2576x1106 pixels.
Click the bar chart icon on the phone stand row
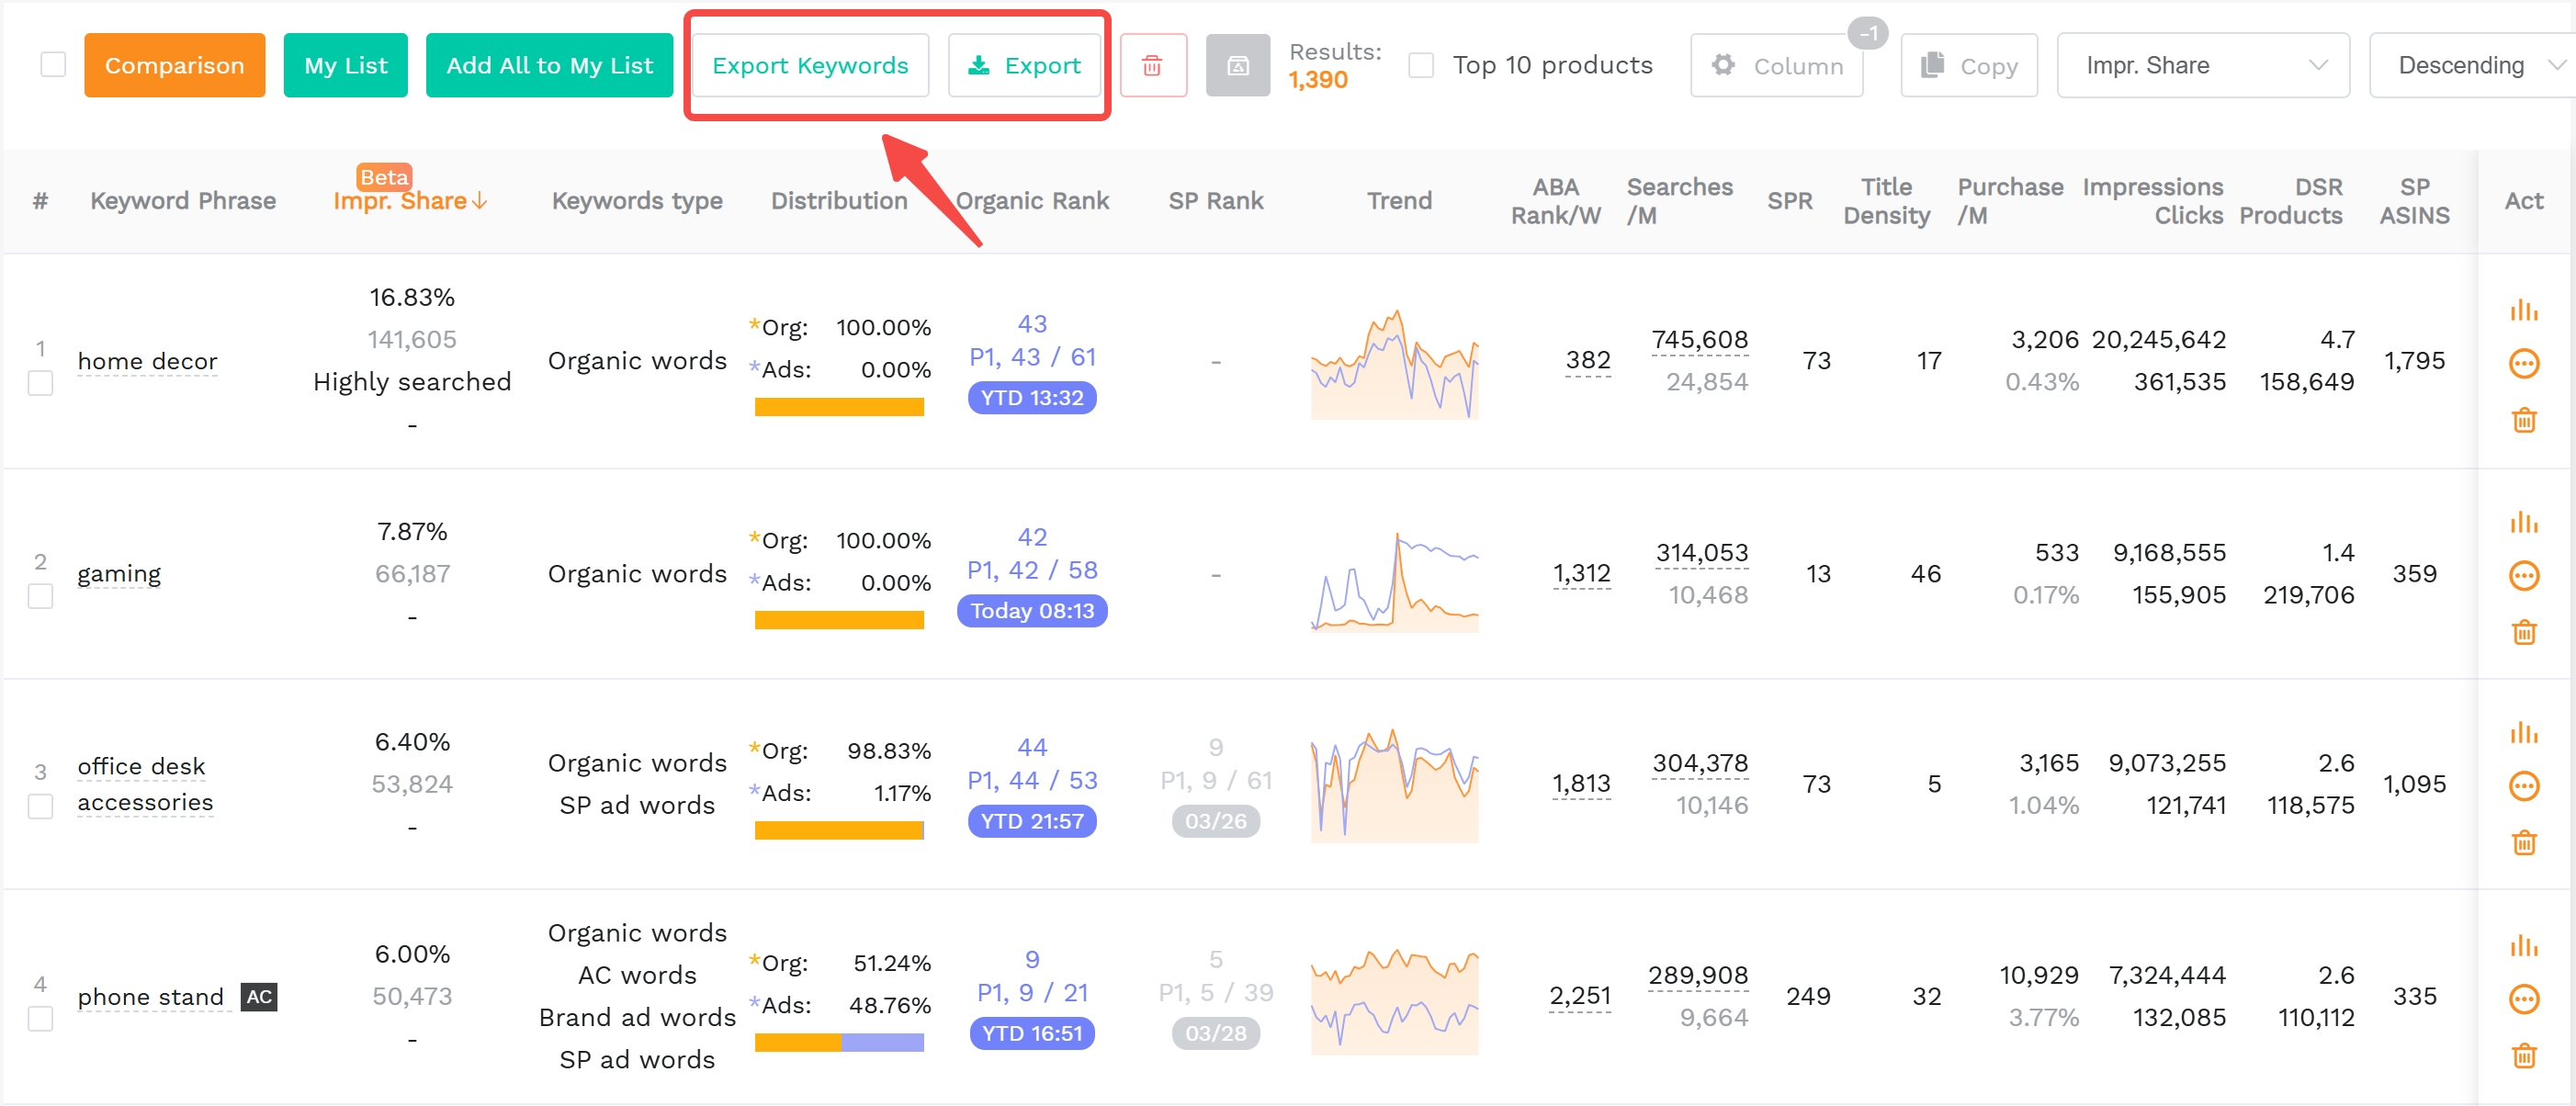point(2524,945)
